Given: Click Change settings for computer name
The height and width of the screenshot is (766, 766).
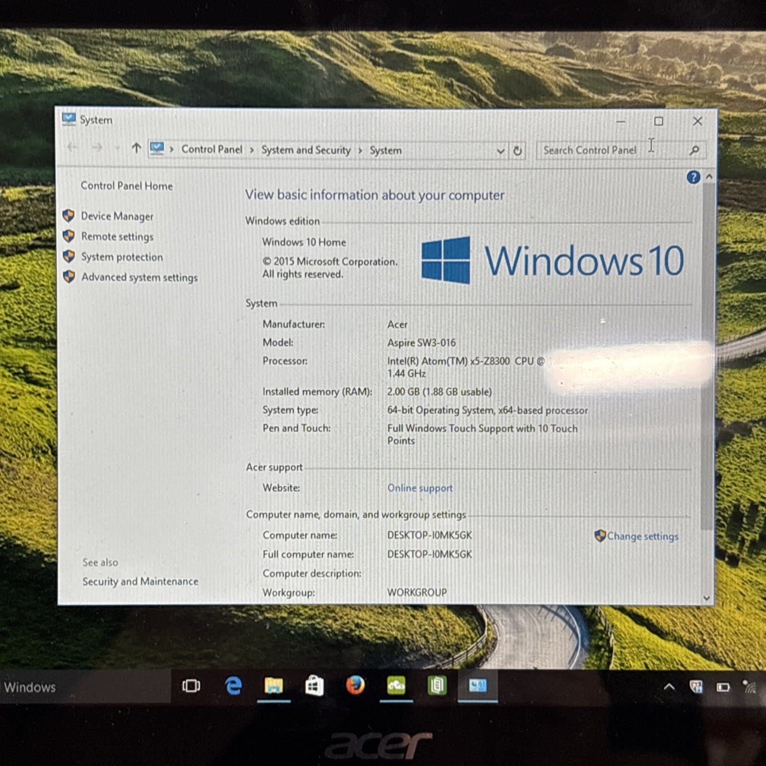Looking at the screenshot, I should tap(642, 536).
